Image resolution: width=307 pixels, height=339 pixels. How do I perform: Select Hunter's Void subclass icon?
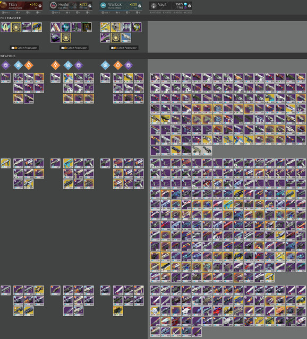pyautogui.click(x=79, y=65)
